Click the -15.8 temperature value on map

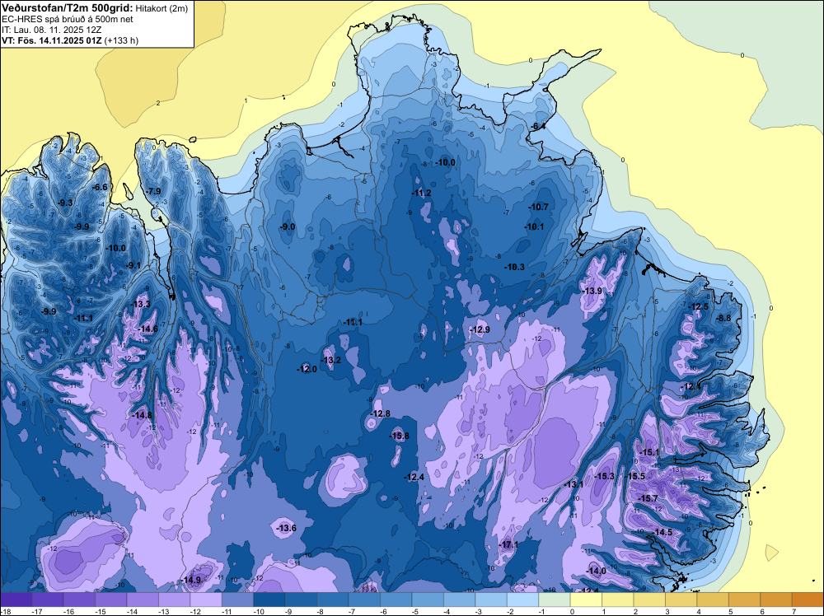[400, 436]
